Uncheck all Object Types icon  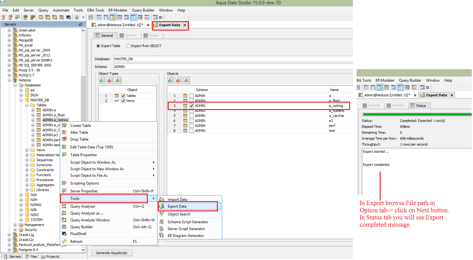coord(110,80)
